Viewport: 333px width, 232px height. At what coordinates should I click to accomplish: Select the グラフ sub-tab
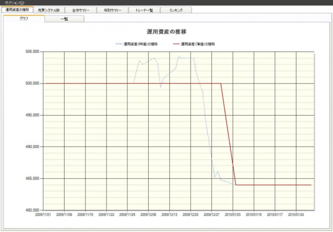point(24,19)
